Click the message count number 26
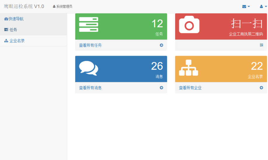The height and width of the screenshot is (160, 268). (157, 66)
